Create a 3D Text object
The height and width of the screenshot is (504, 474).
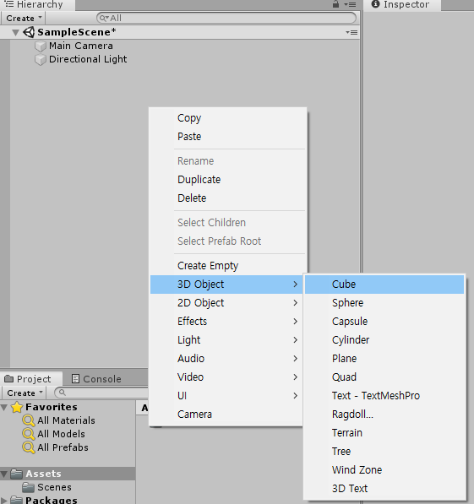[384, 489]
